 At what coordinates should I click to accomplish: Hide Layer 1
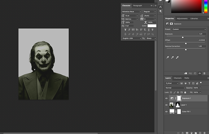point(166,105)
